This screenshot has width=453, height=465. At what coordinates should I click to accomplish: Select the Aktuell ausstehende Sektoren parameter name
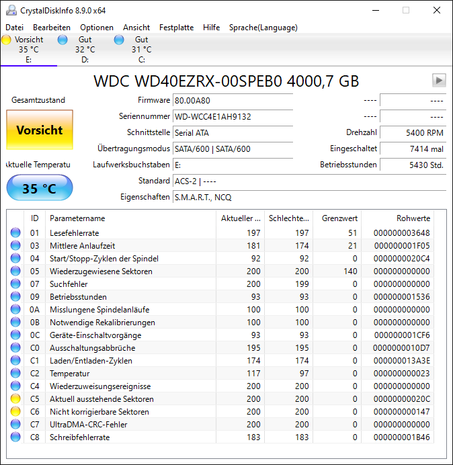coord(101,399)
